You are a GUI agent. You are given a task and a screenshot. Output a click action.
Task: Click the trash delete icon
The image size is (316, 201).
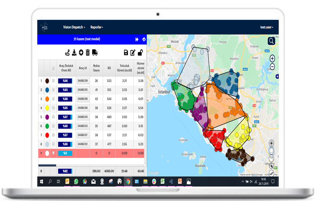click(x=88, y=52)
